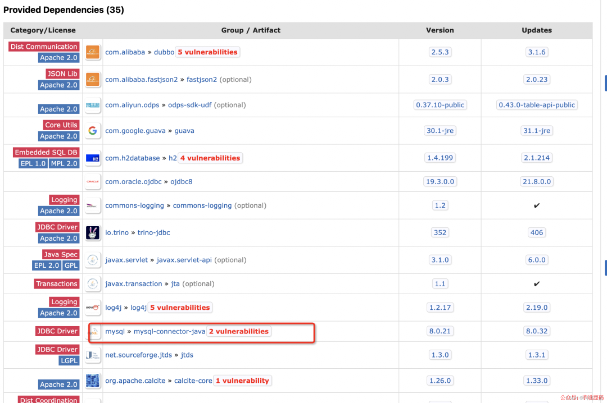Click the LGPL license tag for jtds
Viewport: 607px width, 403px height.
pyautogui.click(x=69, y=361)
